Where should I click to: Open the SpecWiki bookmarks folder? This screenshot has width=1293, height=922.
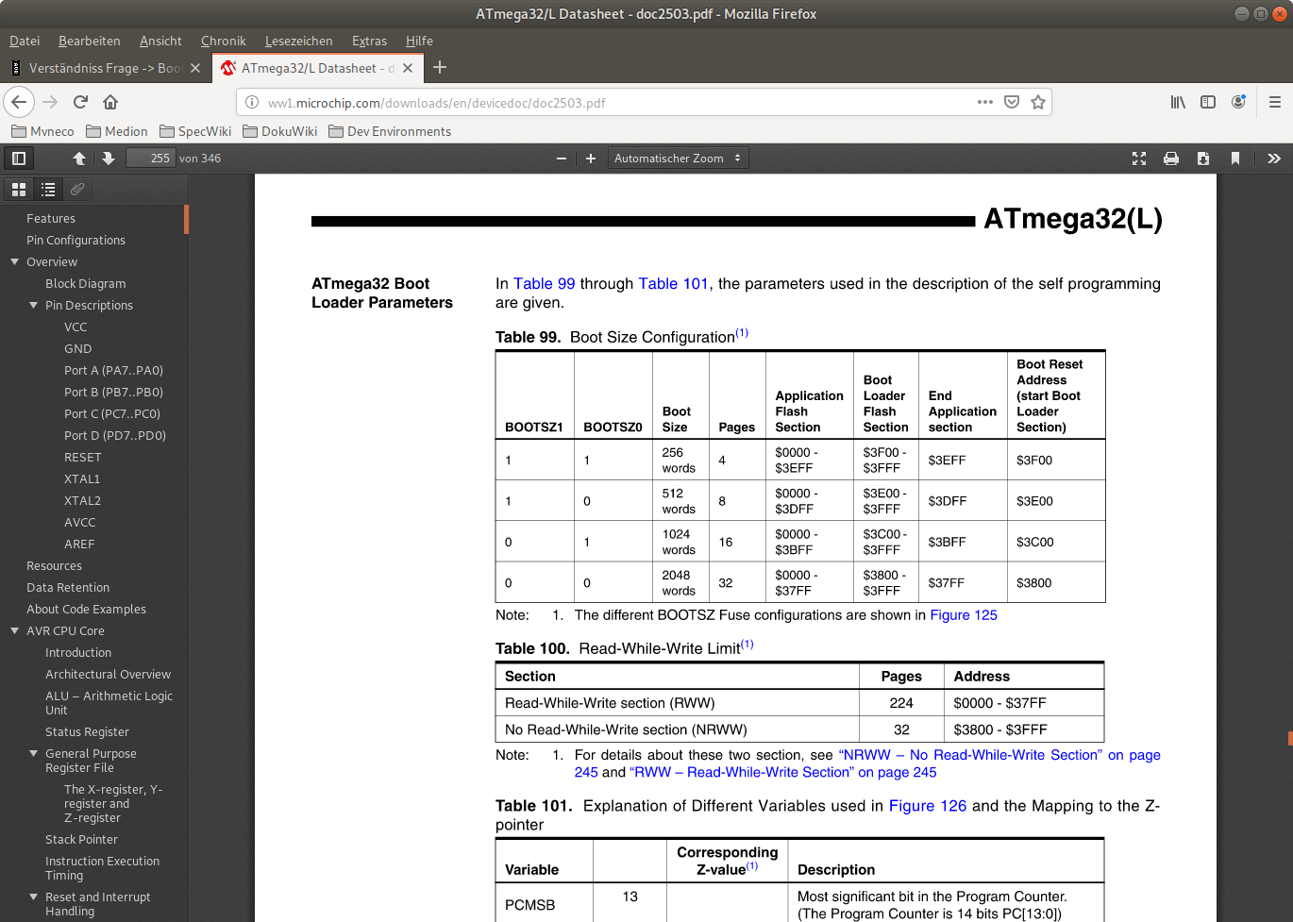(x=195, y=131)
